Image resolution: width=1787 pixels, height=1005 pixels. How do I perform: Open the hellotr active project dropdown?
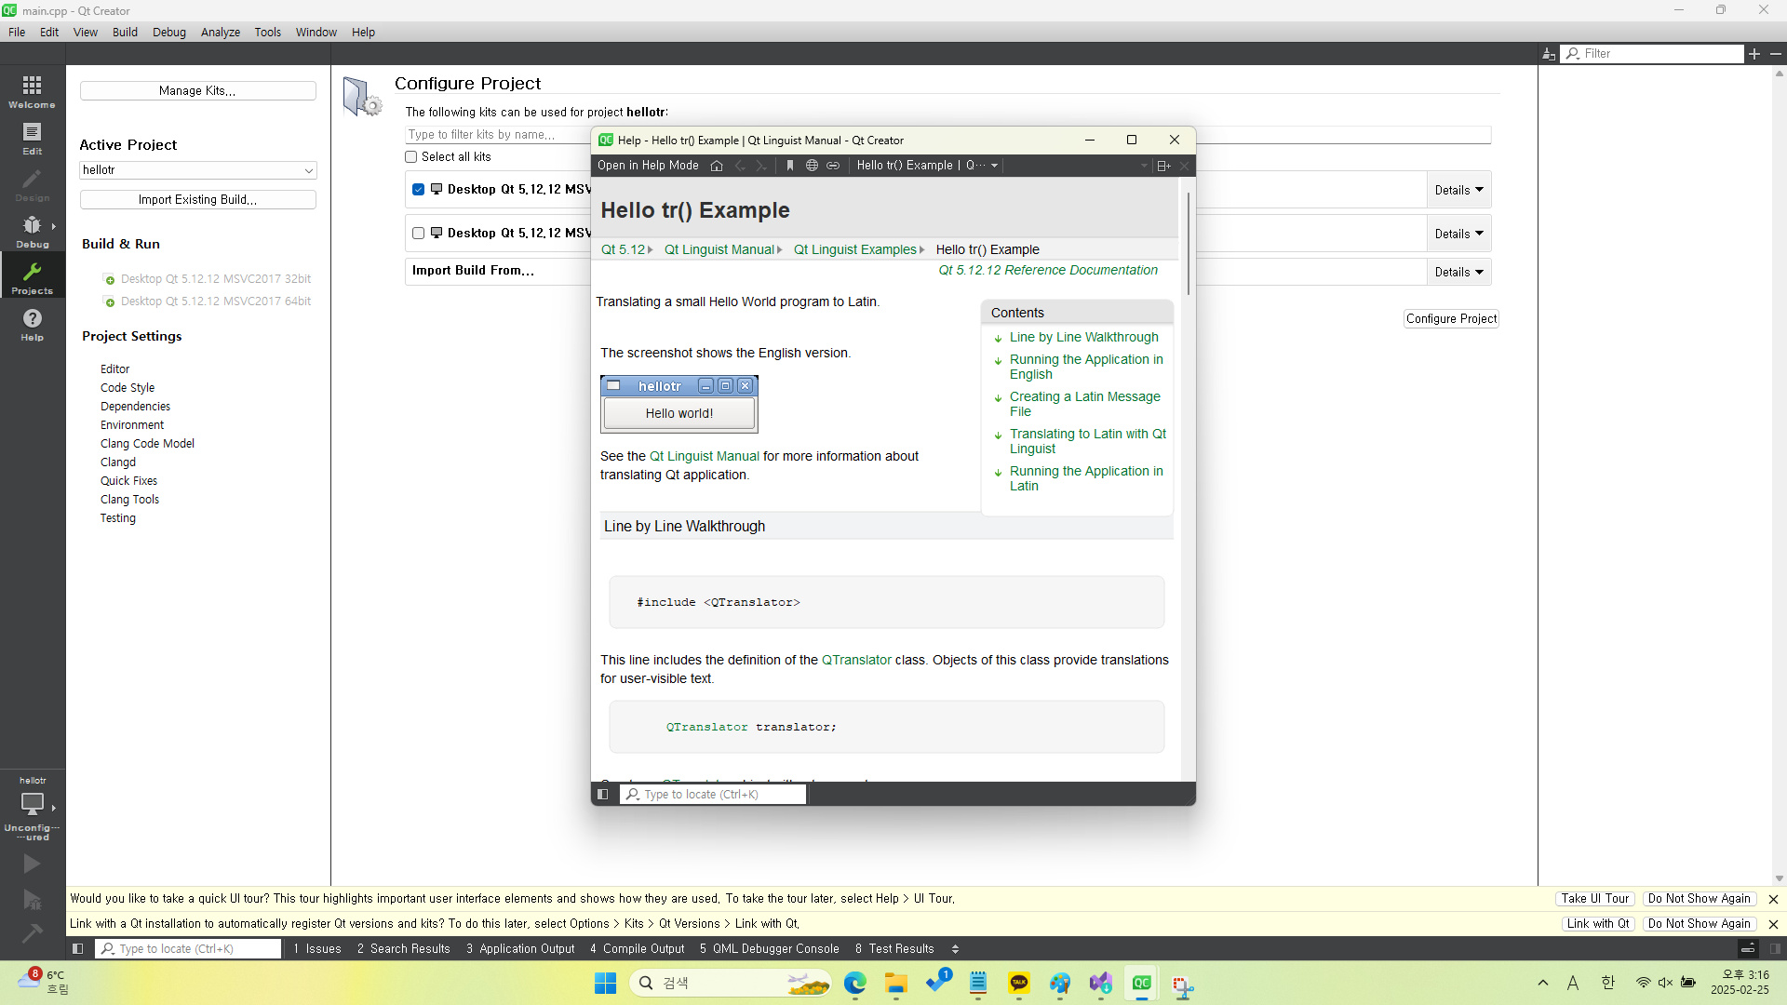(197, 170)
